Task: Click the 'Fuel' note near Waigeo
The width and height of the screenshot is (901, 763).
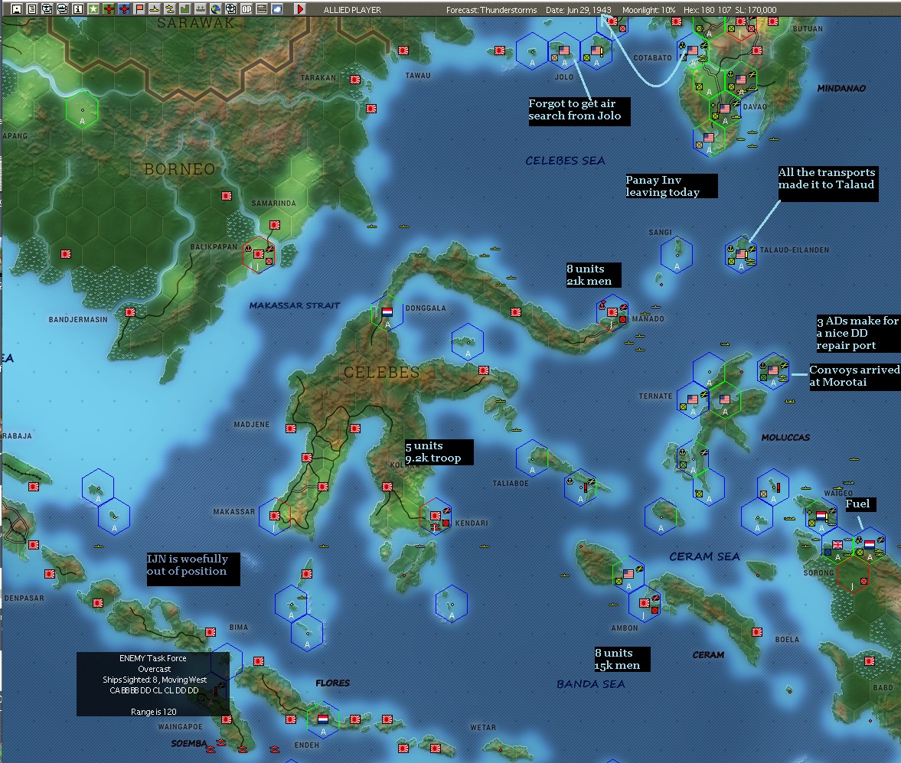Action: click(860, 504)
